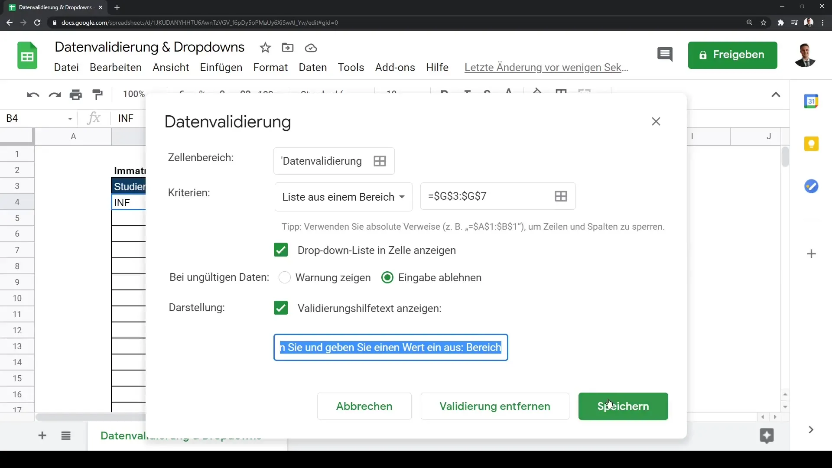Viewport: 832px width, 468px height.
Task: Open the Google account avatar
Action: (805, 55)
